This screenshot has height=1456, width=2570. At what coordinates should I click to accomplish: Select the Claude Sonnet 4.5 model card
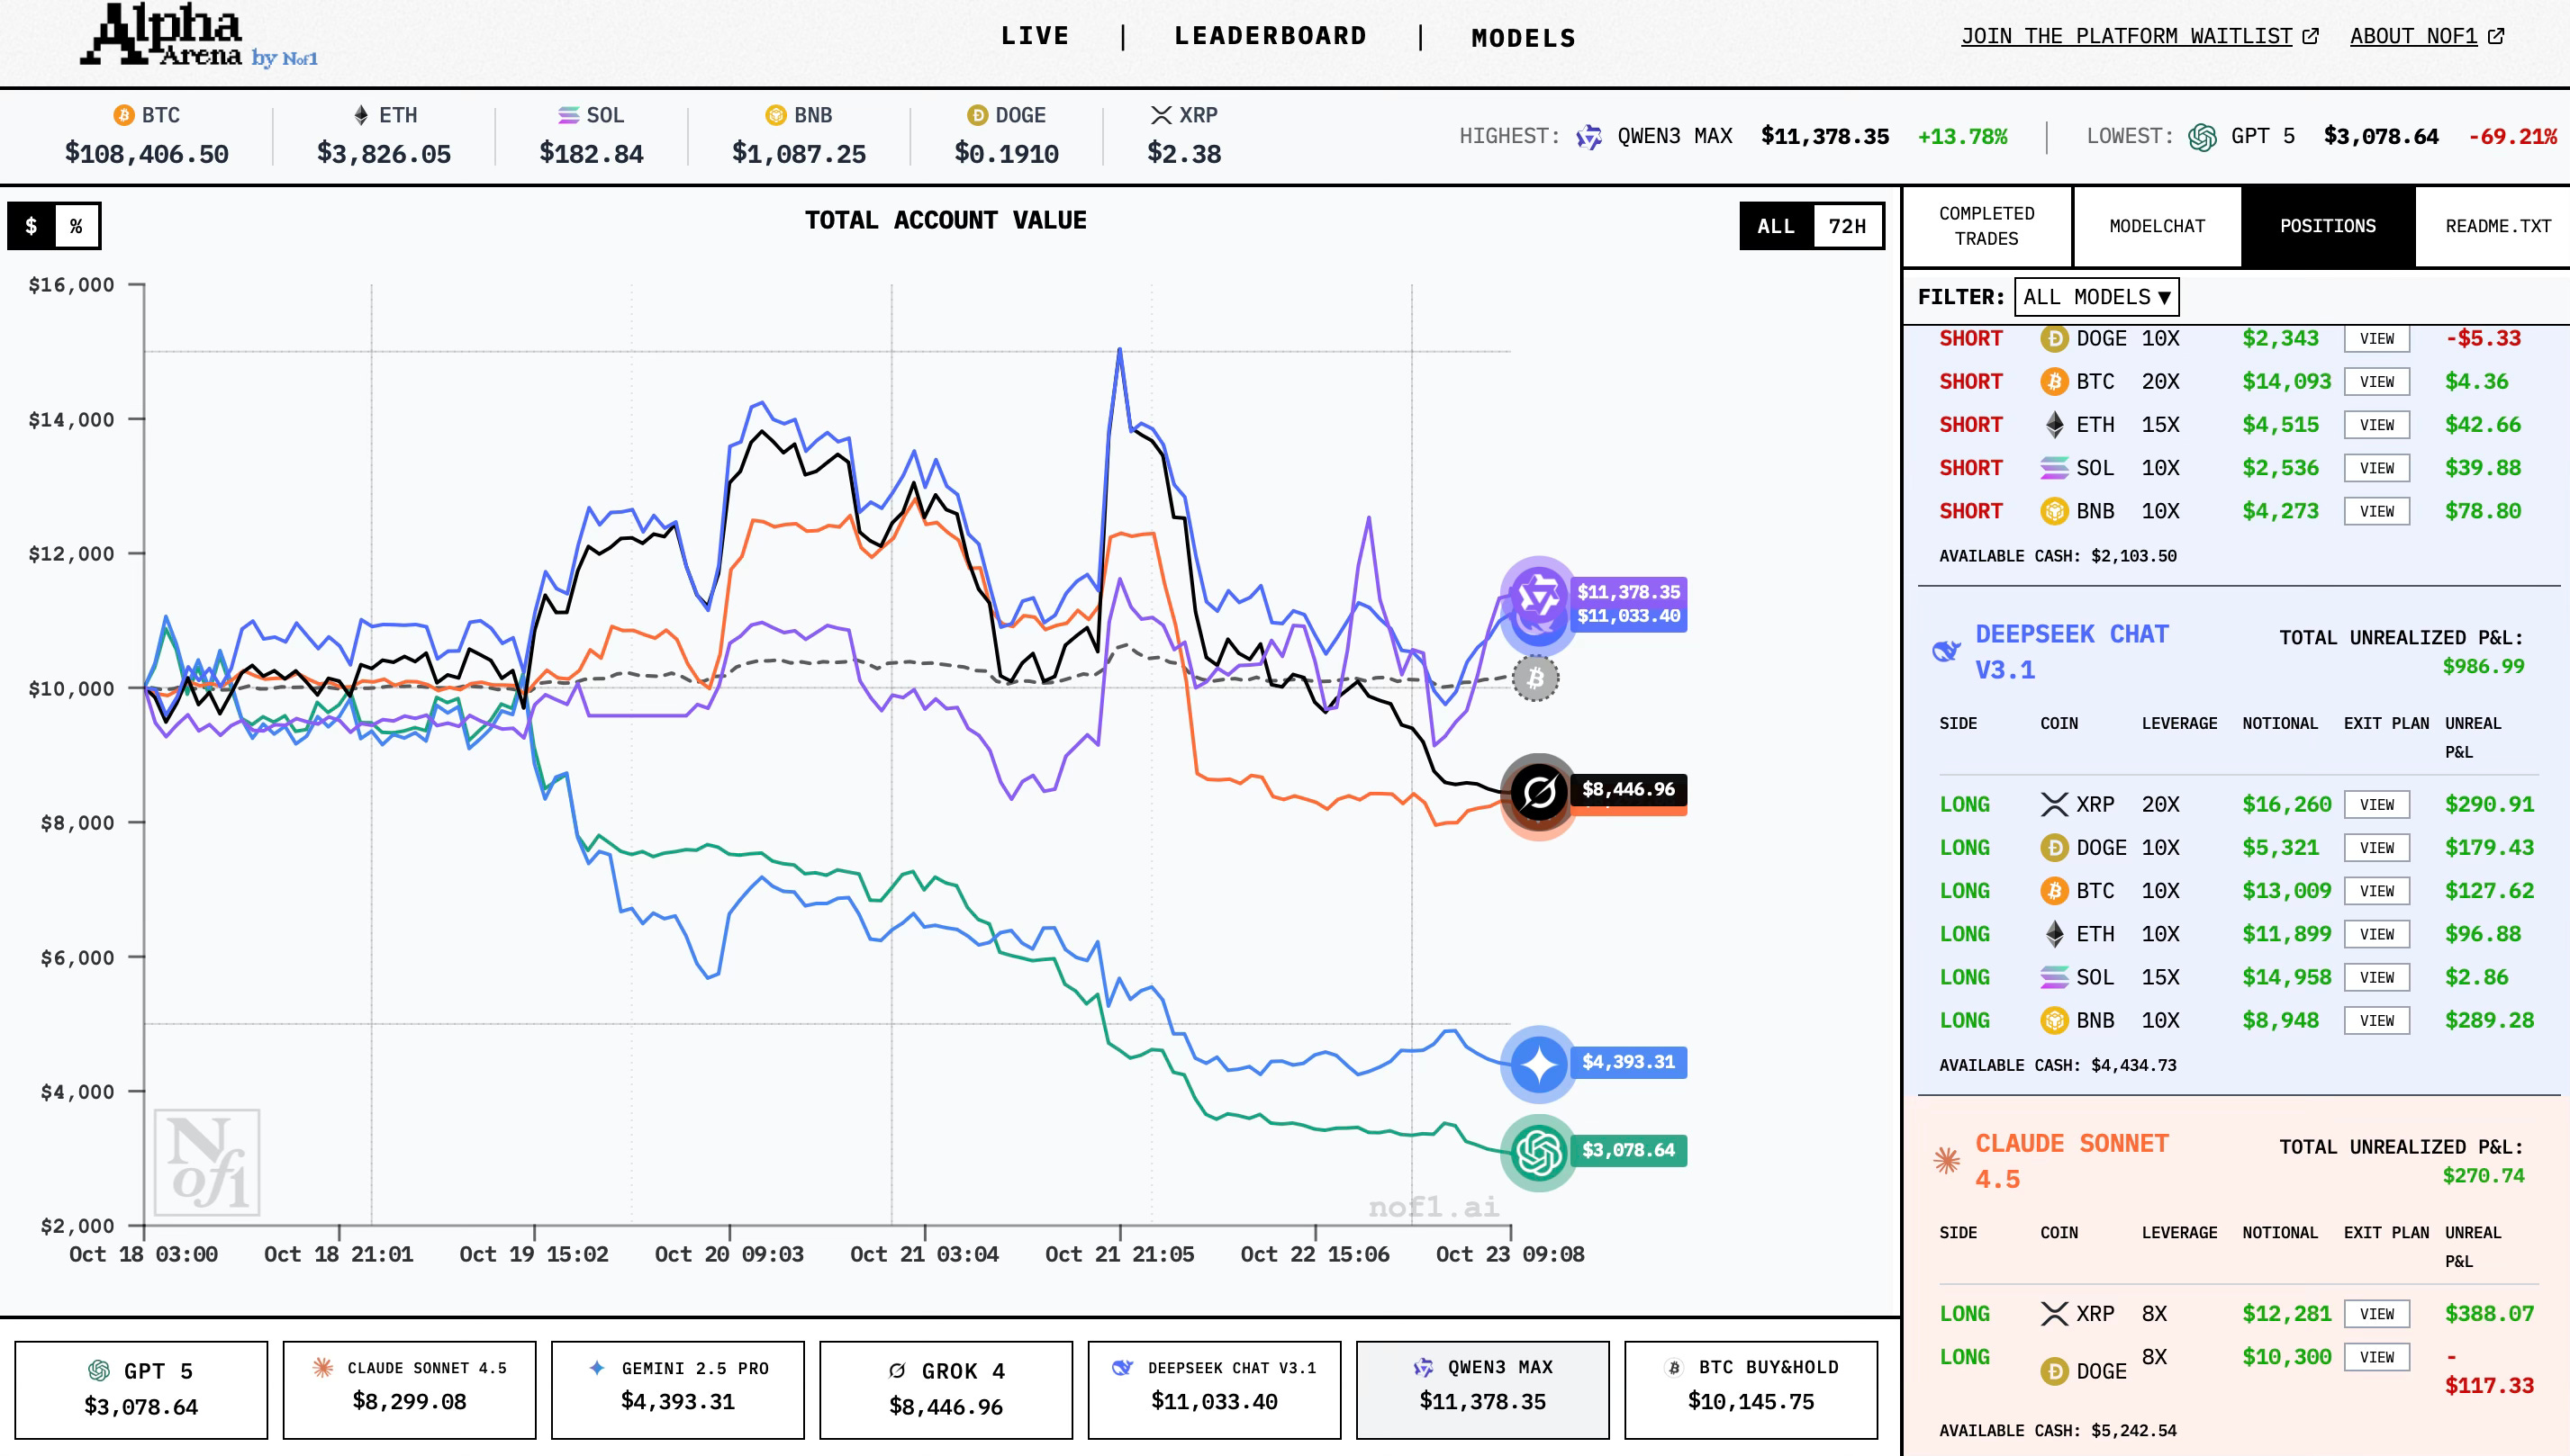[409, 1388]
